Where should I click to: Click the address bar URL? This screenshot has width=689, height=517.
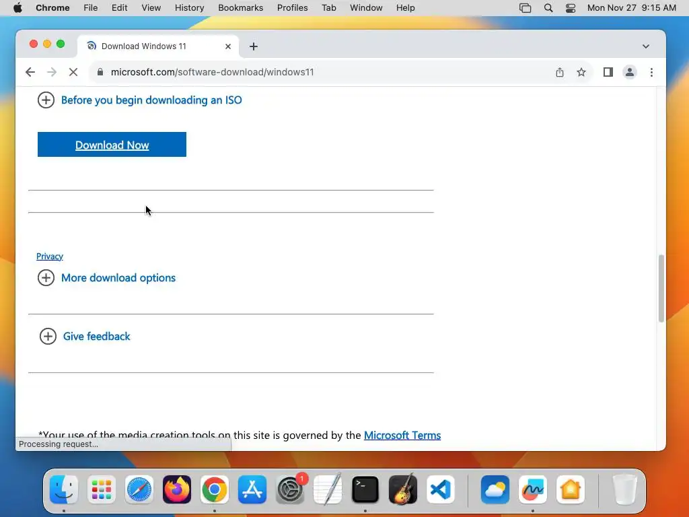tap(212, 72)
